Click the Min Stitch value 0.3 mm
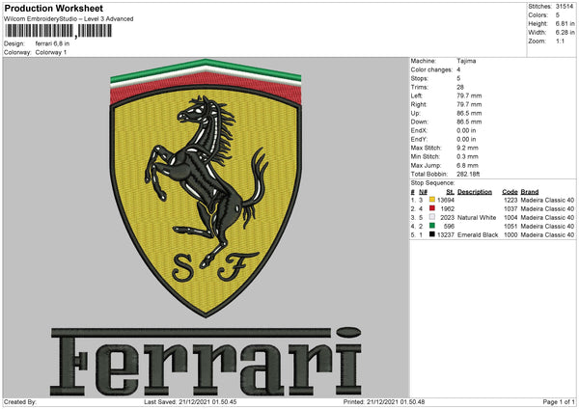Viewport: 579px width, 409px height. 467,156
